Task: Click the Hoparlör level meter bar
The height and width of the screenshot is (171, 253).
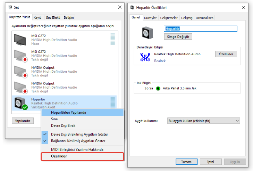Action: [x=112, y=102]
